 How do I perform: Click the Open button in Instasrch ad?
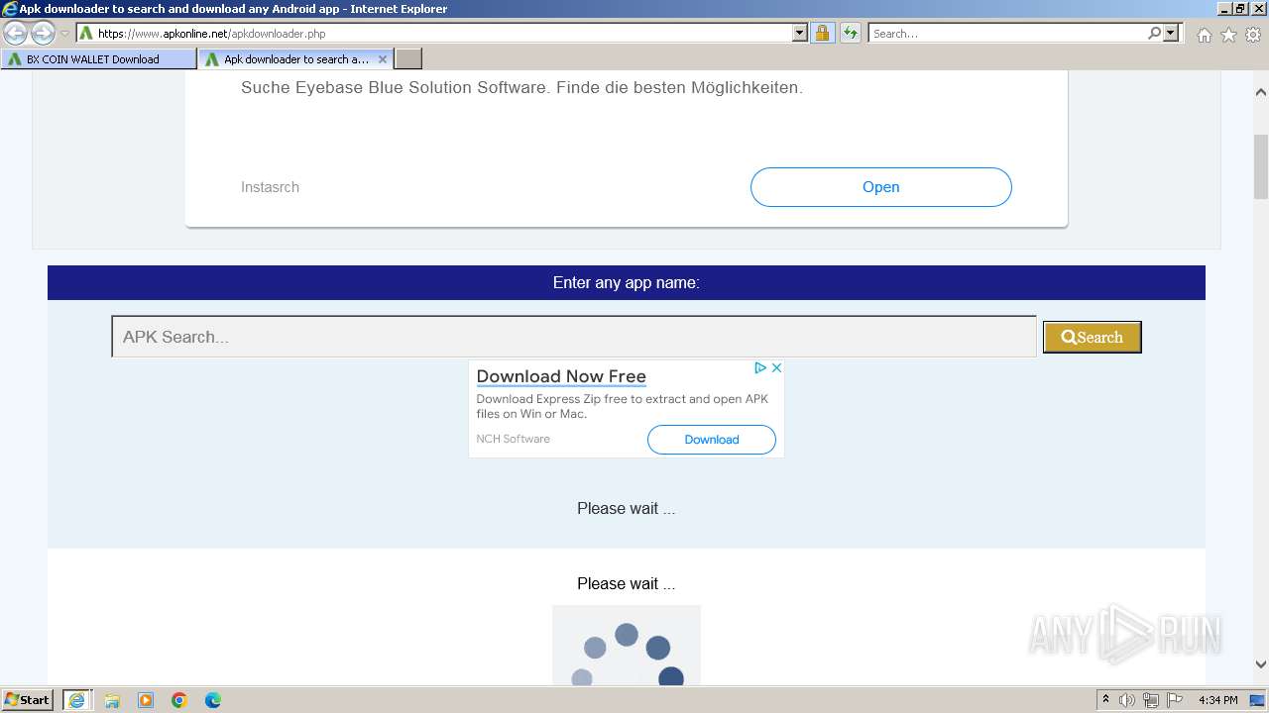880,187
